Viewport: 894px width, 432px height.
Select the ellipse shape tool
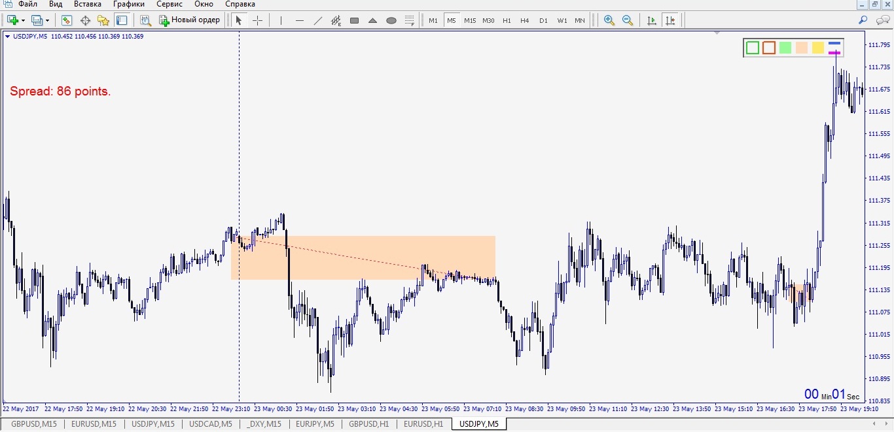click(391, 20)
